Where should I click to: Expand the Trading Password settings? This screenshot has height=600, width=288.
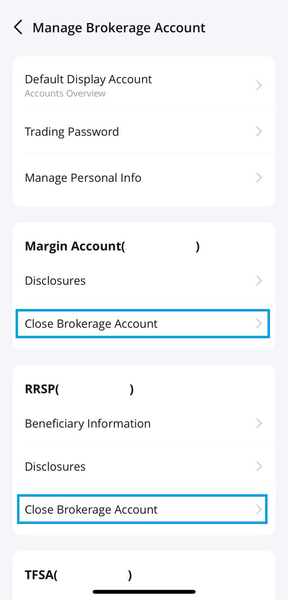tap(144, 132)
